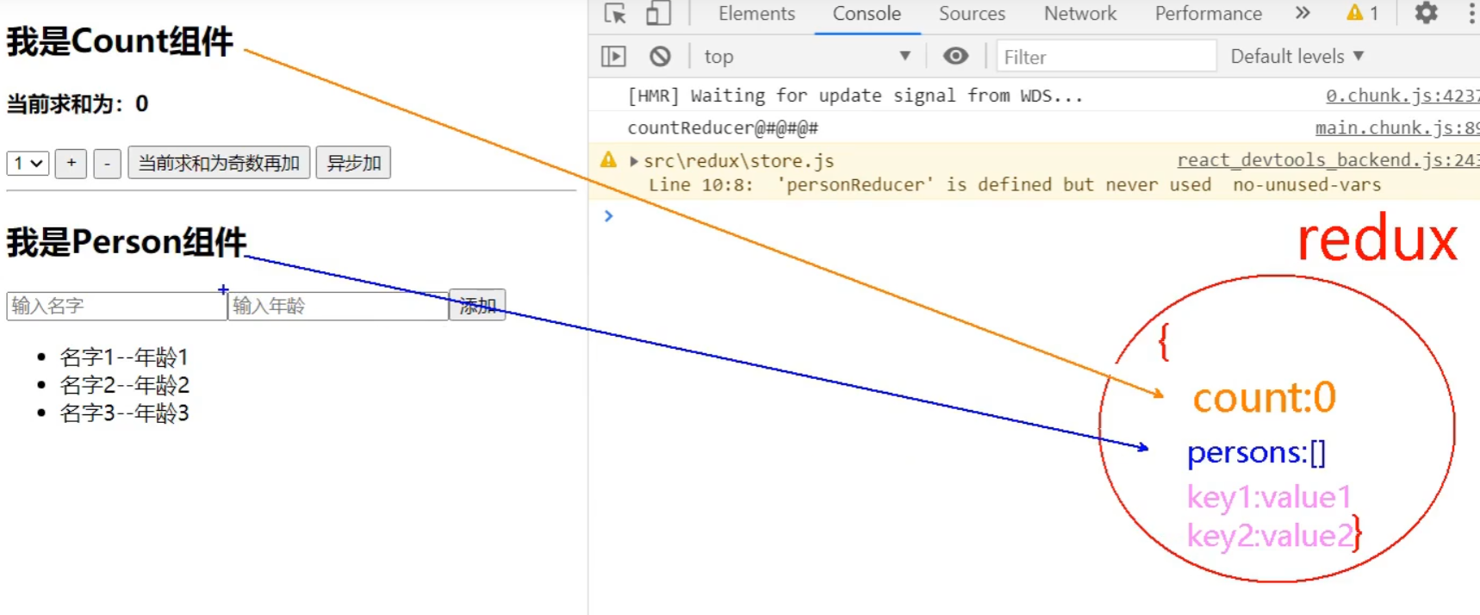Image resolution: width=1480 pixels, height=615 pixels.
Task: Click the 名字2--年龄2 list item
Action: click(124, 385)
